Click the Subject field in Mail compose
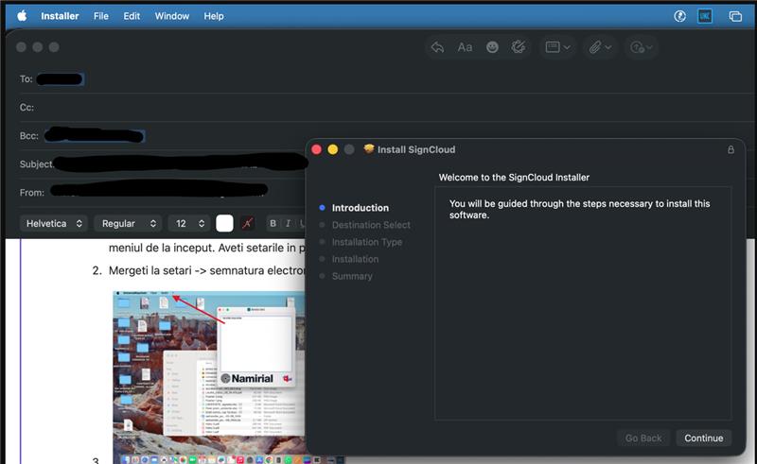The height and width of the screenshot is (464, 757). point(163,164)
